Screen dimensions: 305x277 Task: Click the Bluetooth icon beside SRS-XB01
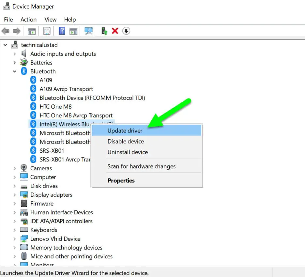pos(33,150)
